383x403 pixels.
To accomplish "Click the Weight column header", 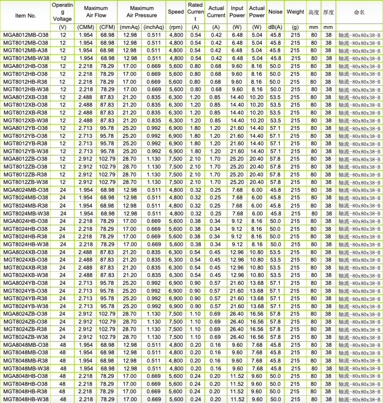I will coord(295,12).
